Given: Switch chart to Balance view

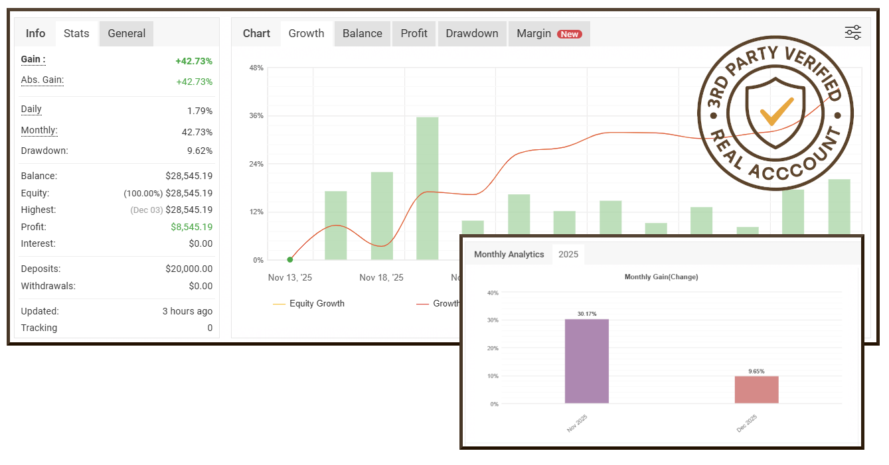Looking at the screenshot, I should 362,33.
